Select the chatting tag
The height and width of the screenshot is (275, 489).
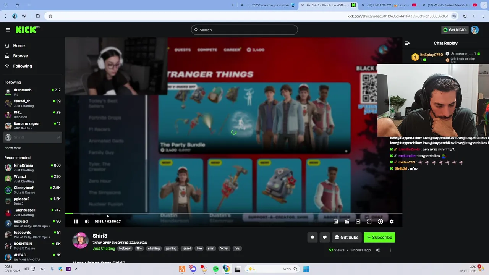[x=154, y=249]
